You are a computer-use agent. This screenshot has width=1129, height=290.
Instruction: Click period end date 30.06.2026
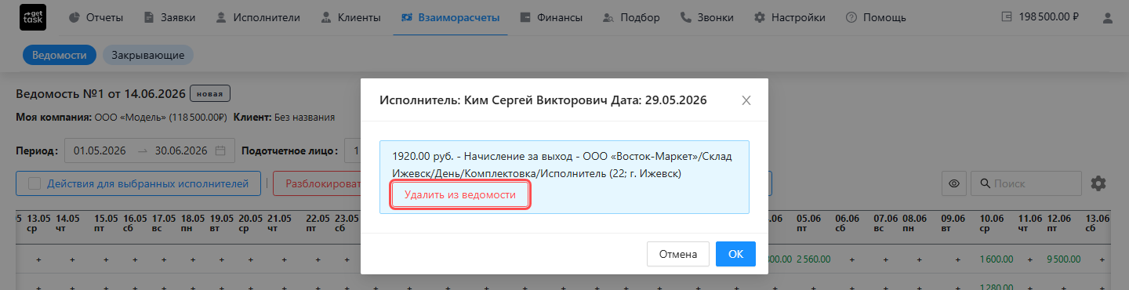coord(181,150)
